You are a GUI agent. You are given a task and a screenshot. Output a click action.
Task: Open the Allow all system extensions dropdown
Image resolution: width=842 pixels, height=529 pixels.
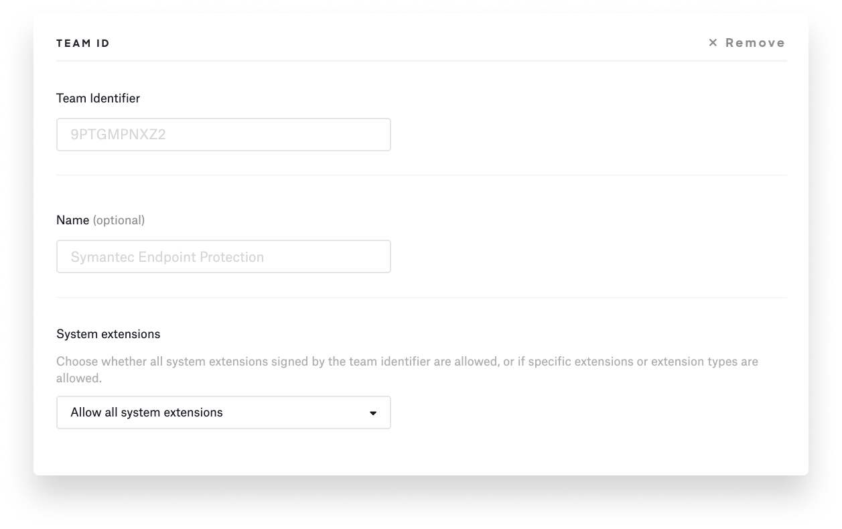click(224, 412)
